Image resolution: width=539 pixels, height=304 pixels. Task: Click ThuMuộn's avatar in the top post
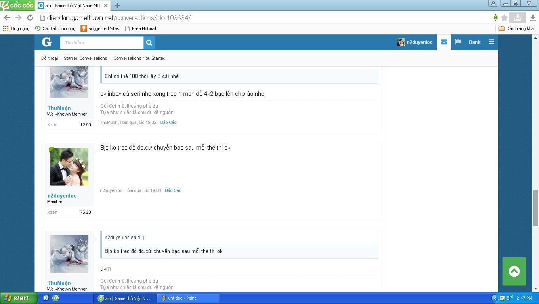(x=69, y=82)
